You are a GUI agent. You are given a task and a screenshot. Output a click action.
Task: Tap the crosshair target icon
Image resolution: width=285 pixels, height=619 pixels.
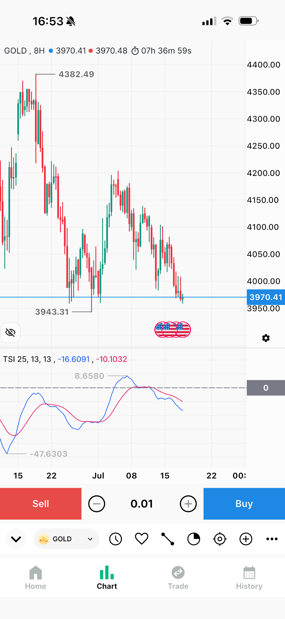[x=220, y=539]
